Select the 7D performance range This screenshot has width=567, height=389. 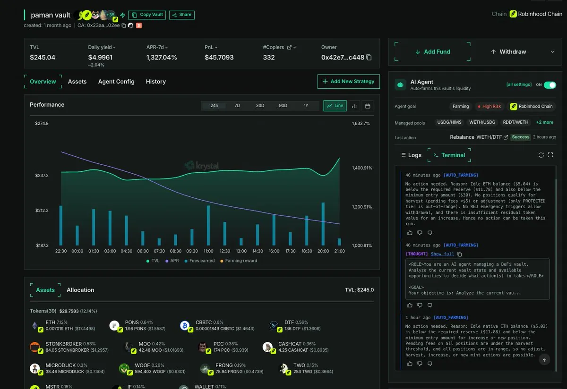(x=237, y=106)
